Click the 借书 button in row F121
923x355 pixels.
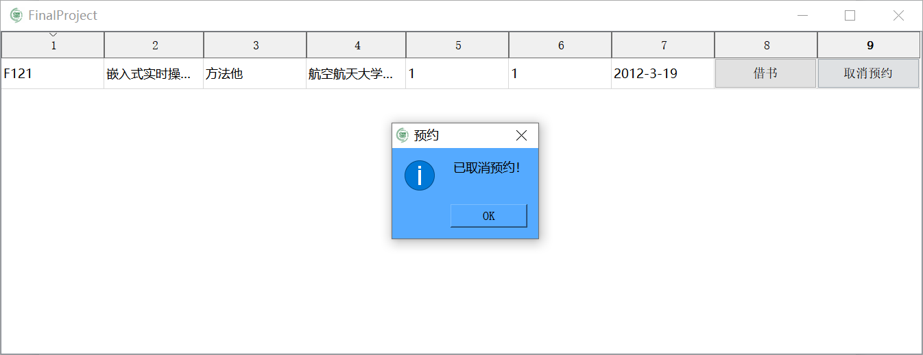[765, 73]
